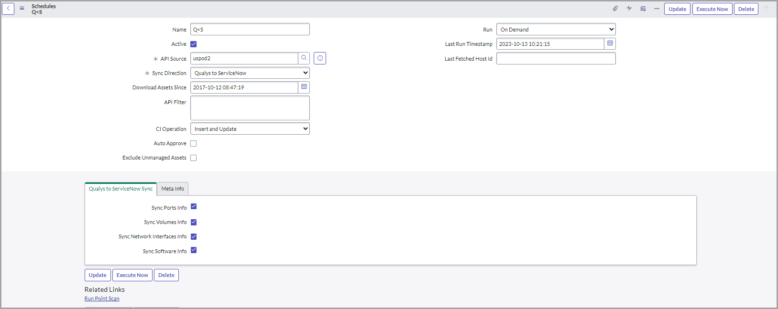Toggle Sync Volumes Info checkbox
The image size is (778, 309).
pos(194,222)
